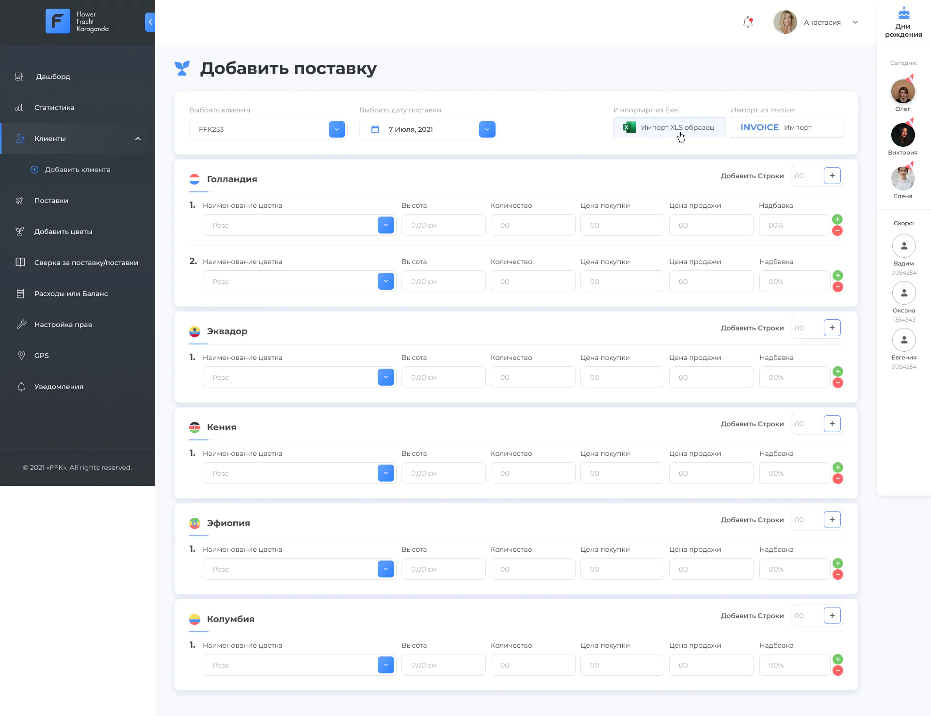Click the INVOICE Импорт button

pos(787,127)
